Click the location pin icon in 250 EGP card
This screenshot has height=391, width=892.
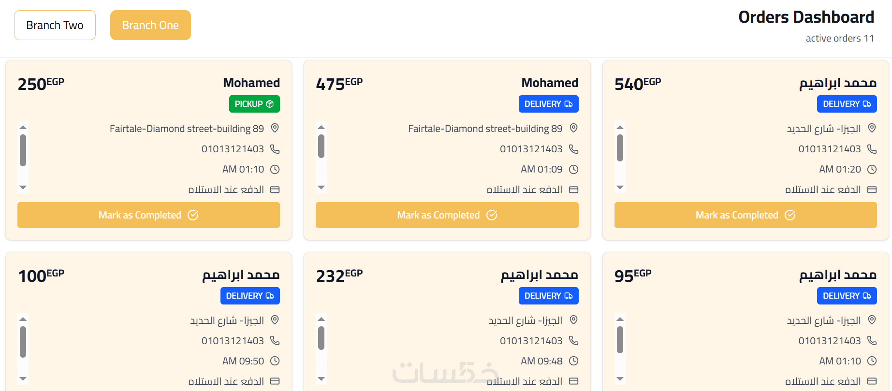pyautogui.click(x=275, y=128)
